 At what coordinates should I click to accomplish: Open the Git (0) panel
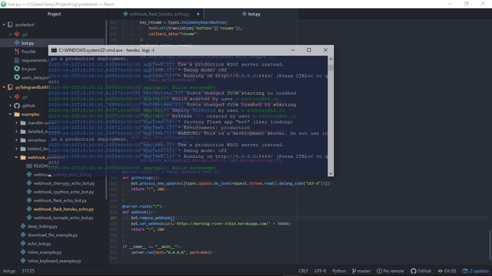click(447, 271)
